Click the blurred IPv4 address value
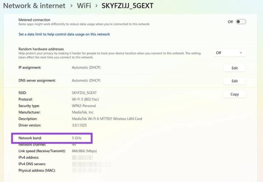263x182 pixels. coord(82,158)
